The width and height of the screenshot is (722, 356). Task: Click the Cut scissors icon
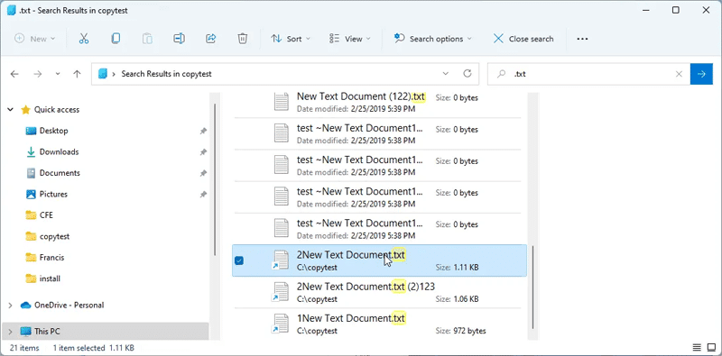click(x=84, y=39)
